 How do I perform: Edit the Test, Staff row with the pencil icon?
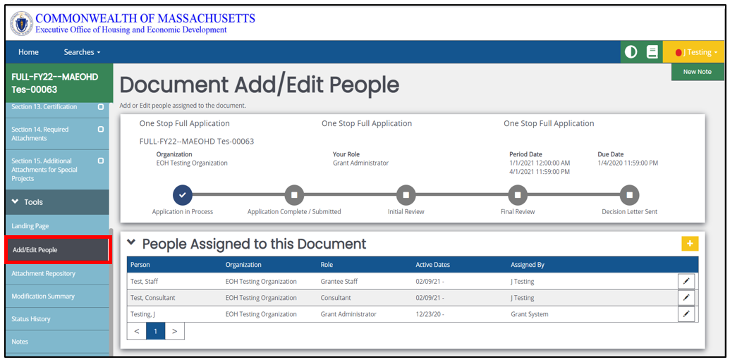686,281
